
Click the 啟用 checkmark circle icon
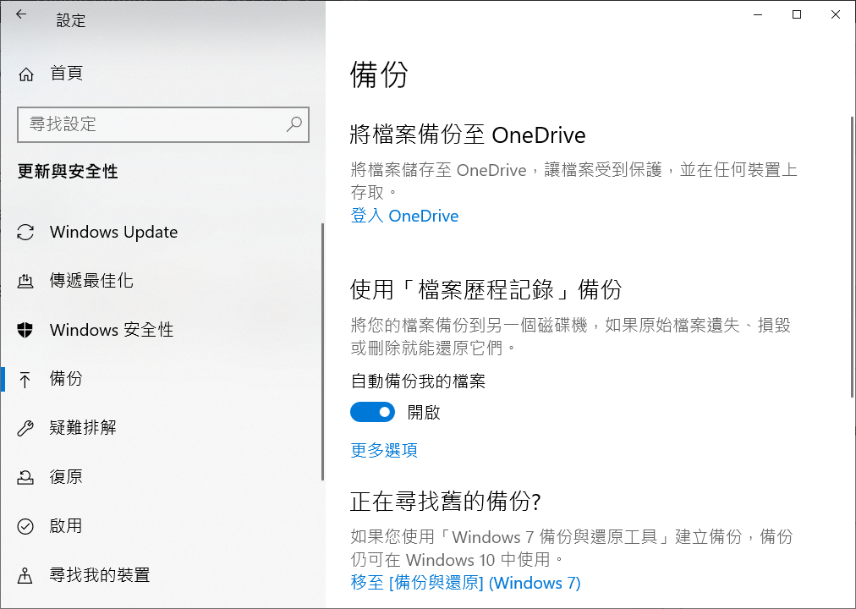[x=25, y=527]
